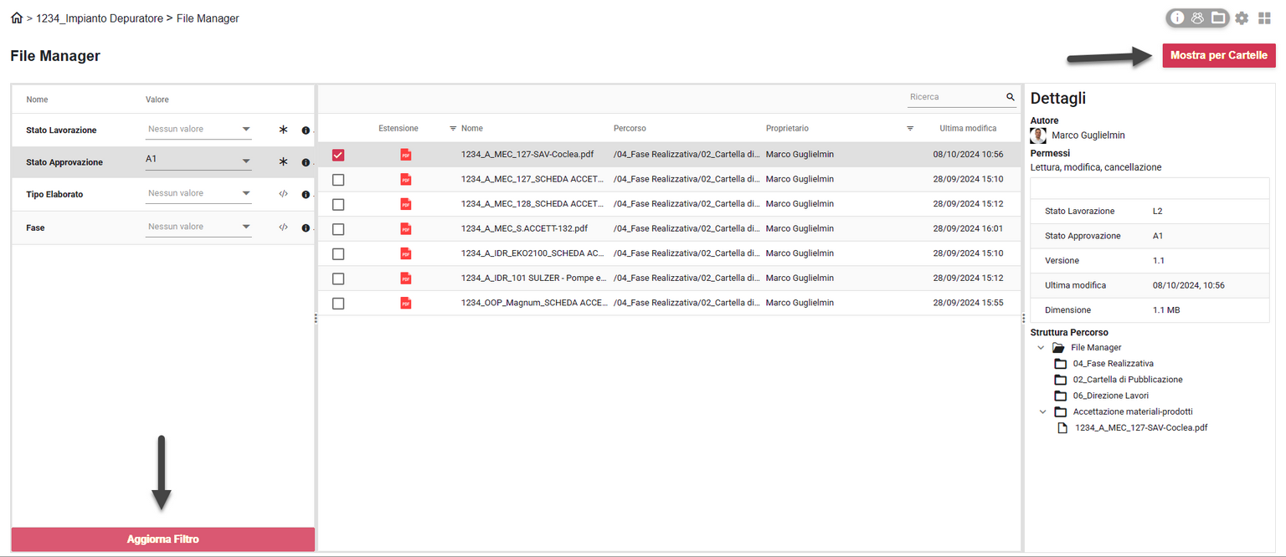This screenshot has width=1286, height=557.
Task: Expand the Fase filter dropdown
Action: 246,226
